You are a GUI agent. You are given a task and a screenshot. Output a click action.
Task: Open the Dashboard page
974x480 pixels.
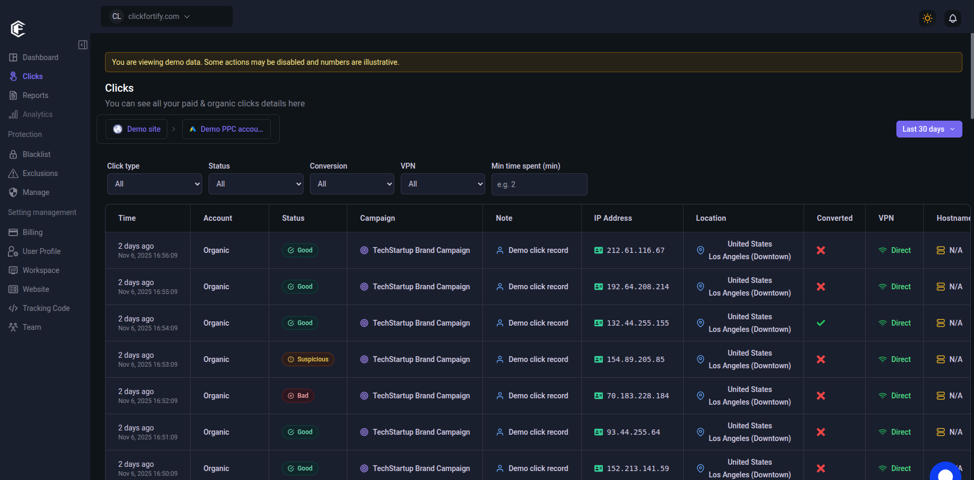[40, 57]
